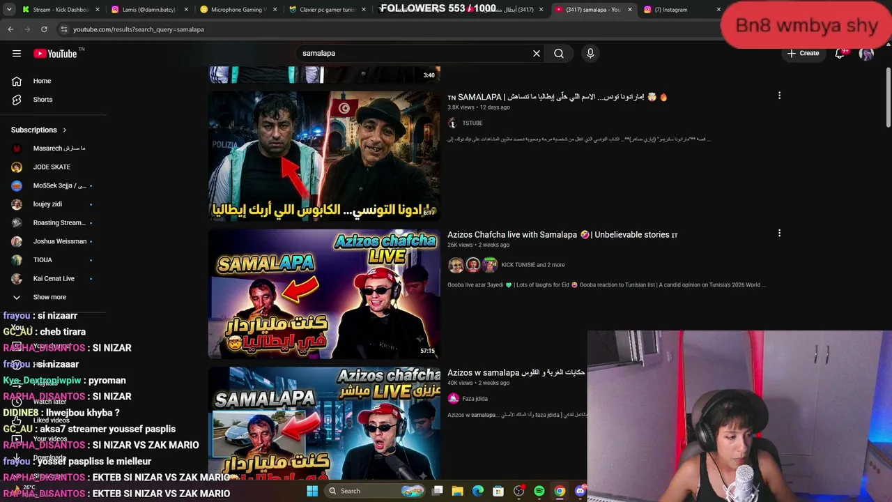Click the Windows taskbar Search box
Viewport: 892px width, 502px height.
(x=375, y=491)
